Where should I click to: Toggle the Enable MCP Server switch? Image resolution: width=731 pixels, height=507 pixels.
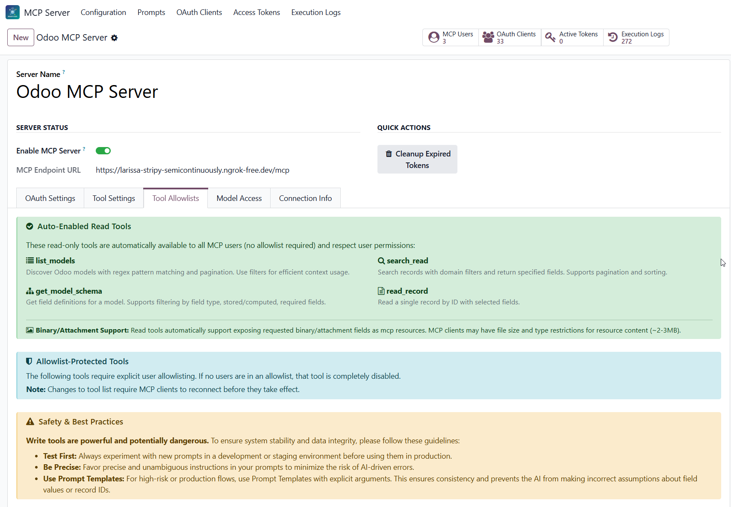pyautogui.click(x=103, y=150)
